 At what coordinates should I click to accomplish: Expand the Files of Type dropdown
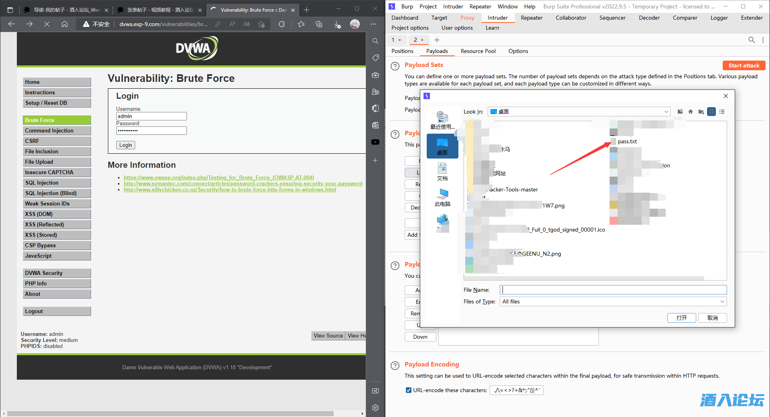click(722, 301)
